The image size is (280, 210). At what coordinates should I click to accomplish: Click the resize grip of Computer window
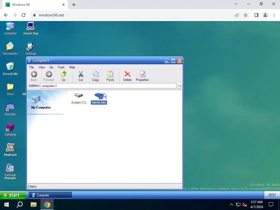(181, 188)
